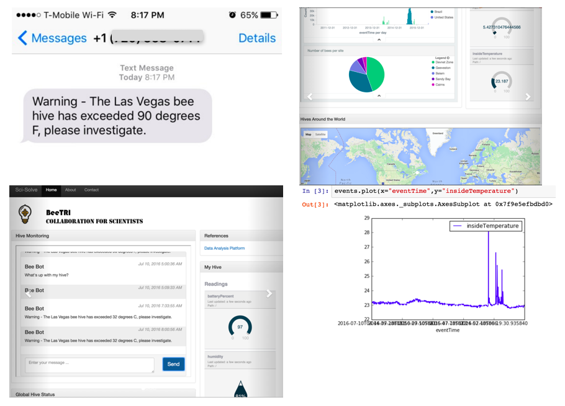Click the References panel header
Screen dimensions: 565x406
[241, 236]
